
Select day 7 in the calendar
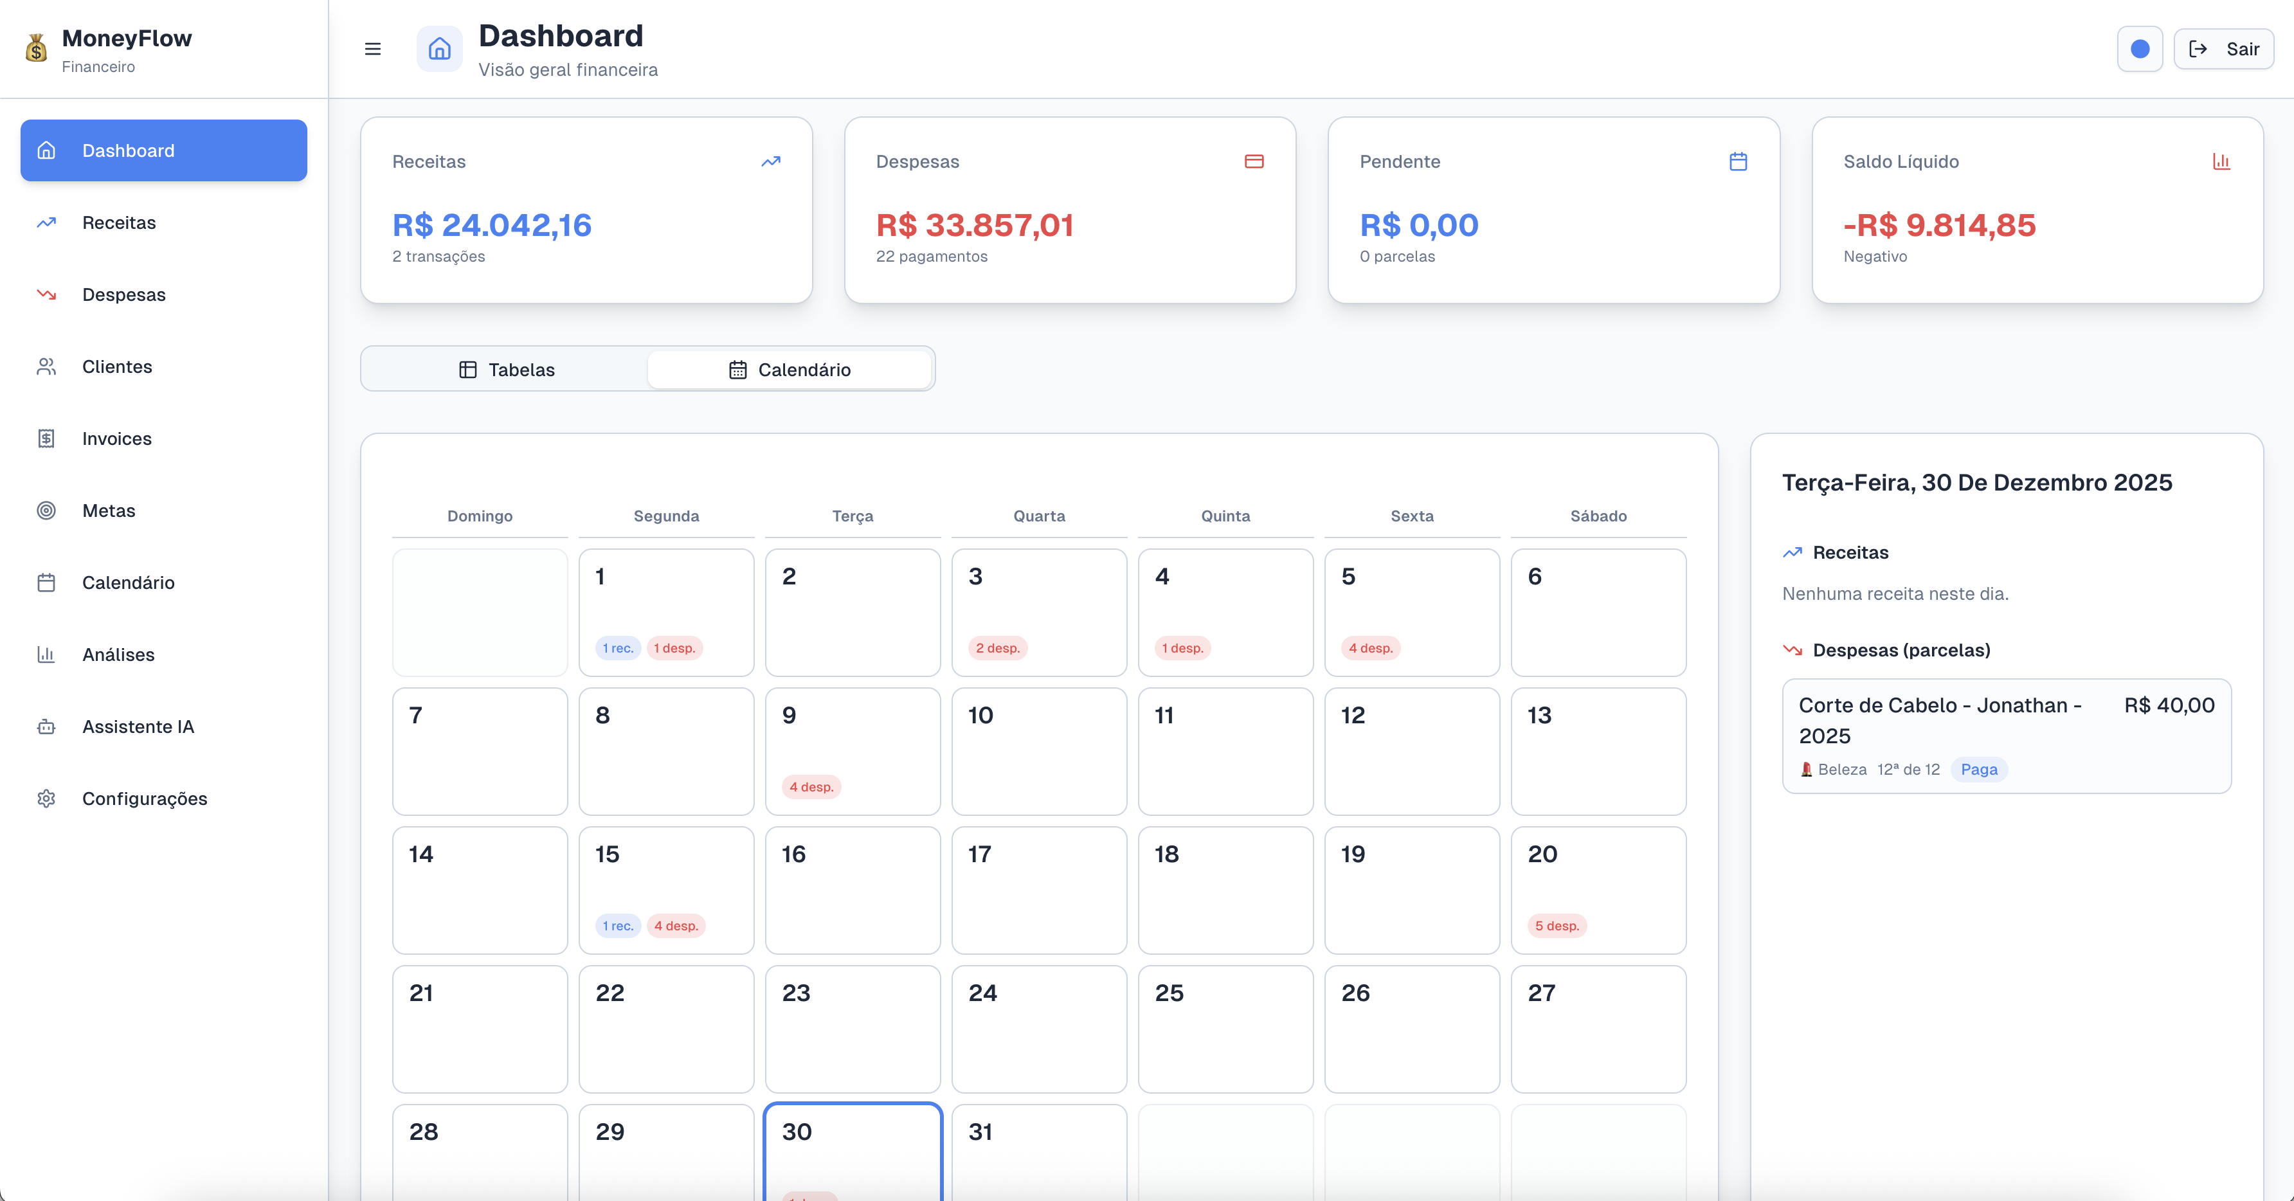(480, 752)
